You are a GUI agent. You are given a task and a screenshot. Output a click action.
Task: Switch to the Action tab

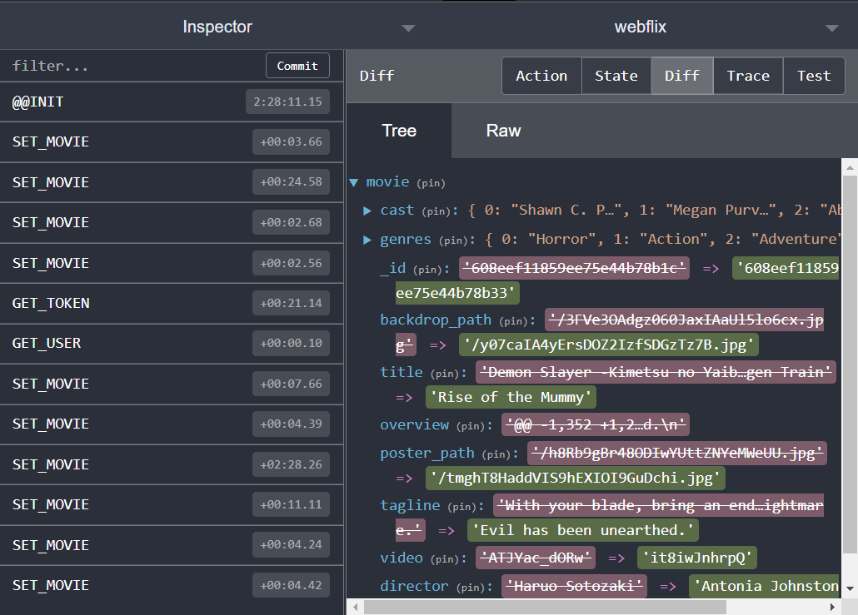(x=541, y=76)
